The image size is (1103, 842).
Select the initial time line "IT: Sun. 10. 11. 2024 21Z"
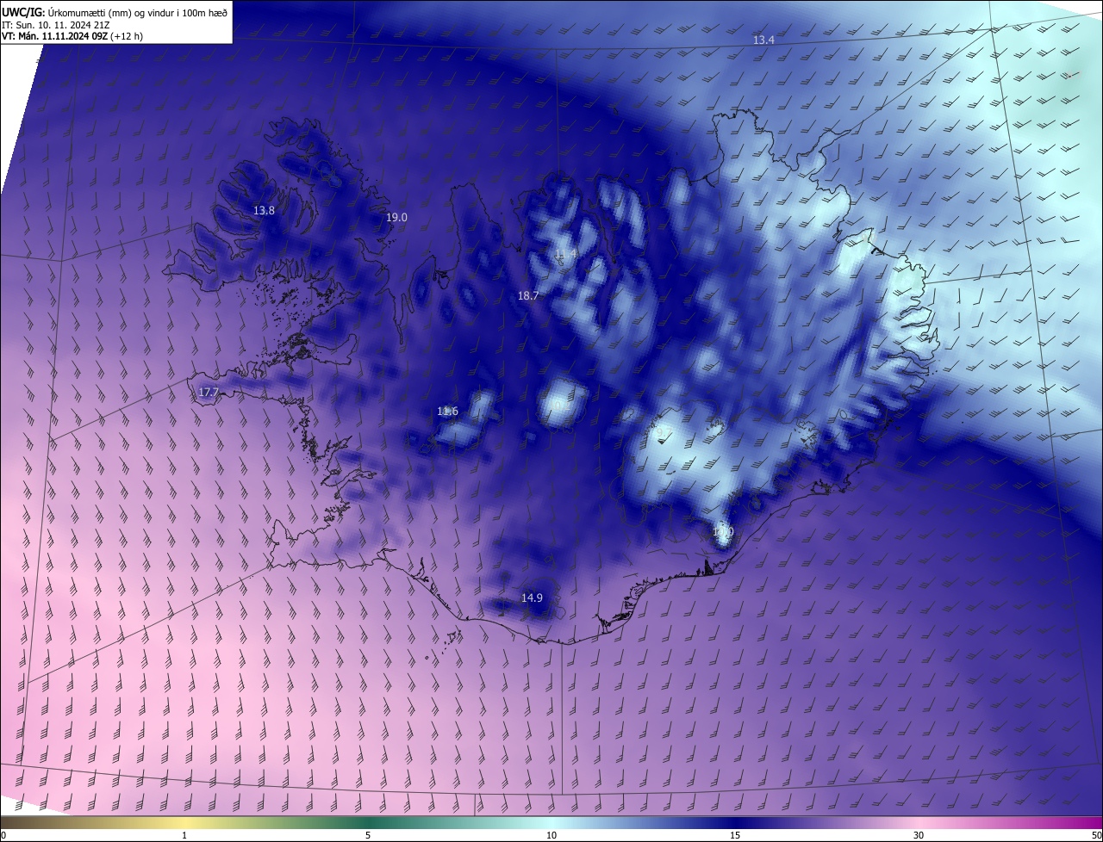click(x=55, y=25)
